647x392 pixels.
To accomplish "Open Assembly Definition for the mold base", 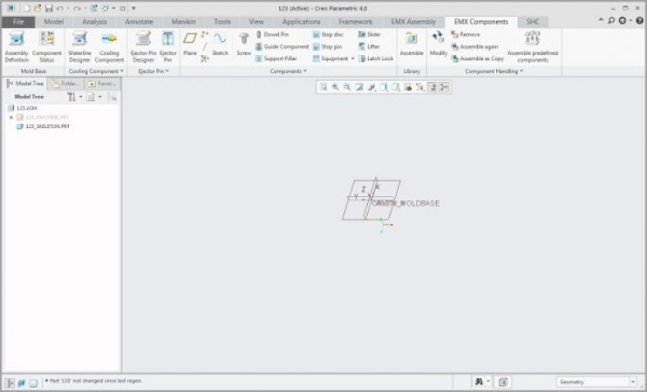I will click(16, 47).
